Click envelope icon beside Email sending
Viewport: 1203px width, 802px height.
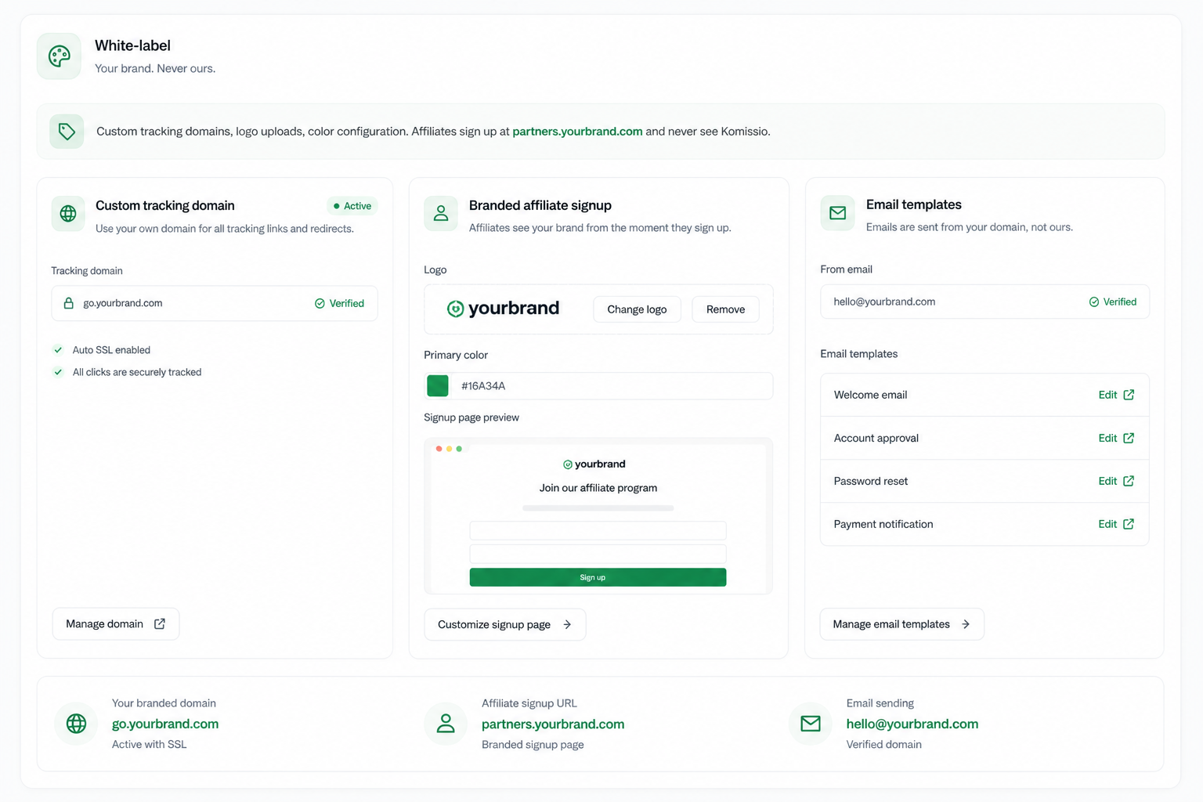coord(811,724)
